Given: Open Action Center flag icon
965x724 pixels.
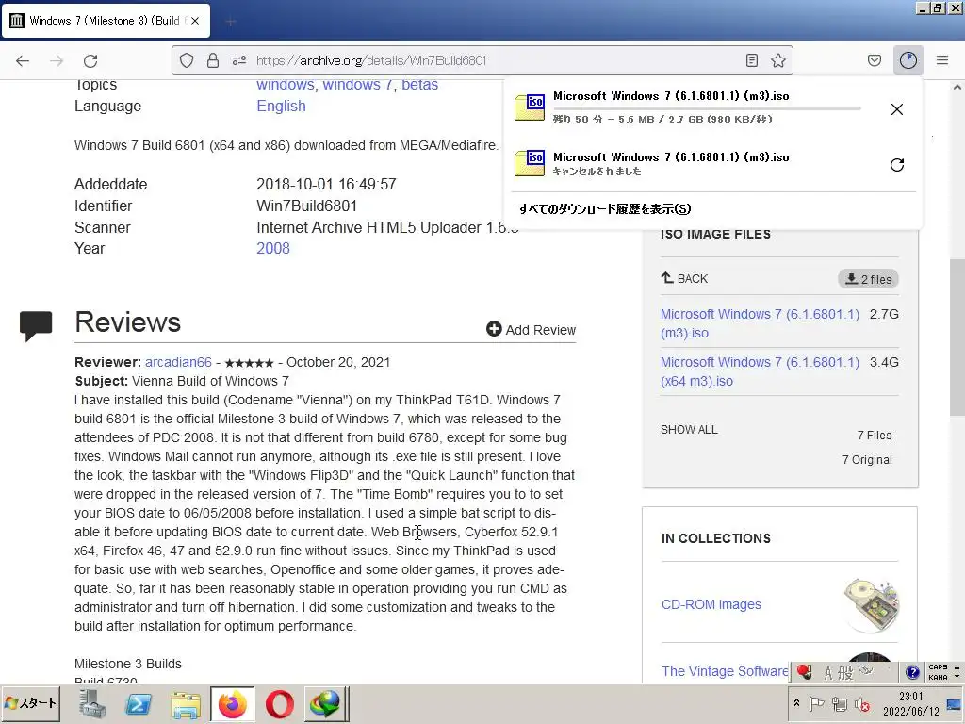Looking at the screenshot, I should click(817, 703).
